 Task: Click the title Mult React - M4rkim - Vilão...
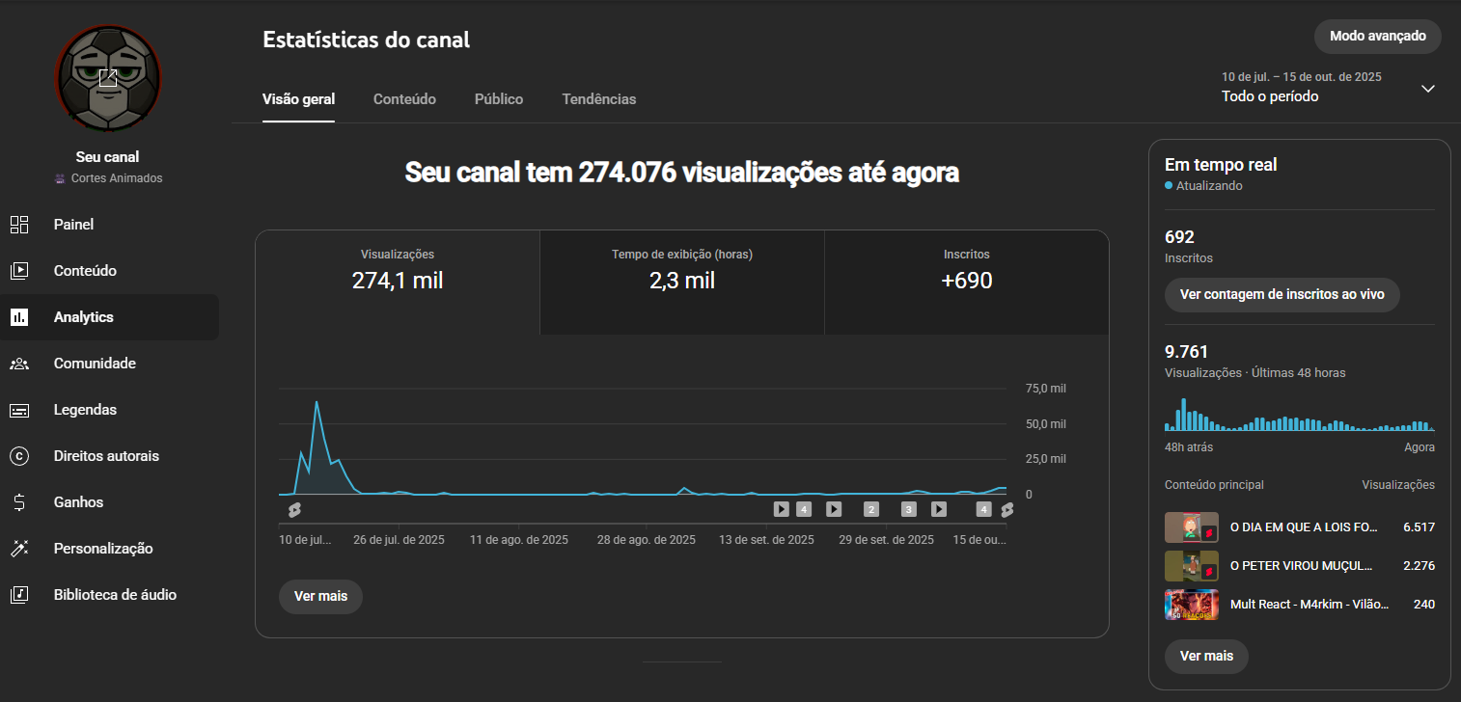pos(1309,605)
